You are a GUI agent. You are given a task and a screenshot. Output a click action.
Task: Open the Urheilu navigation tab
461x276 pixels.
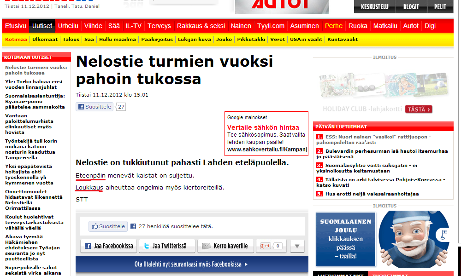(68, 26)
